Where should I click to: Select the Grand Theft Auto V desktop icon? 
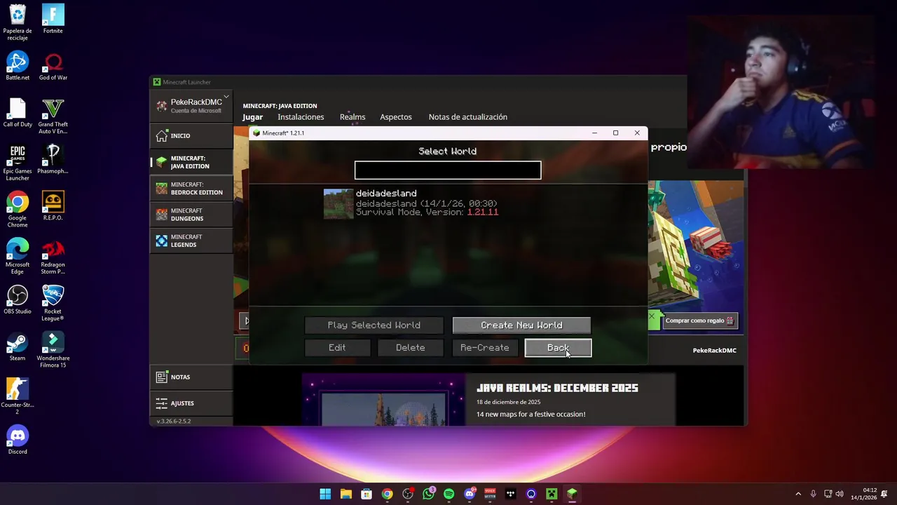point(53,116)
